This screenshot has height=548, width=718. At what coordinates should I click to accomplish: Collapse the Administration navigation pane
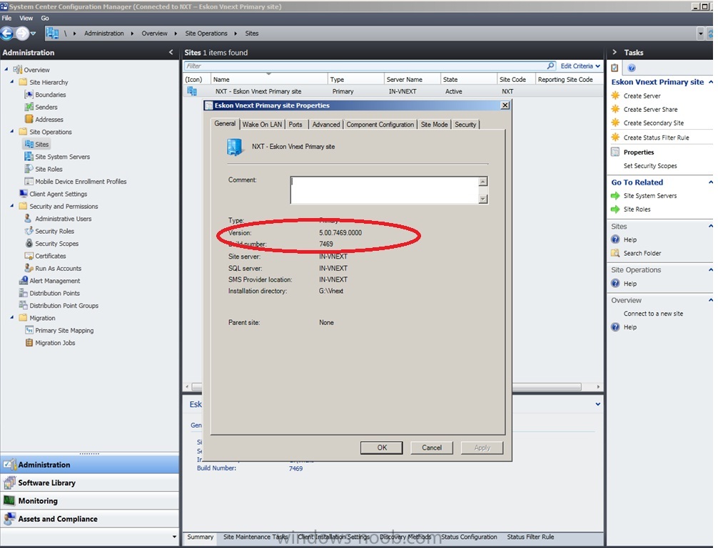(x=171, y=53)
